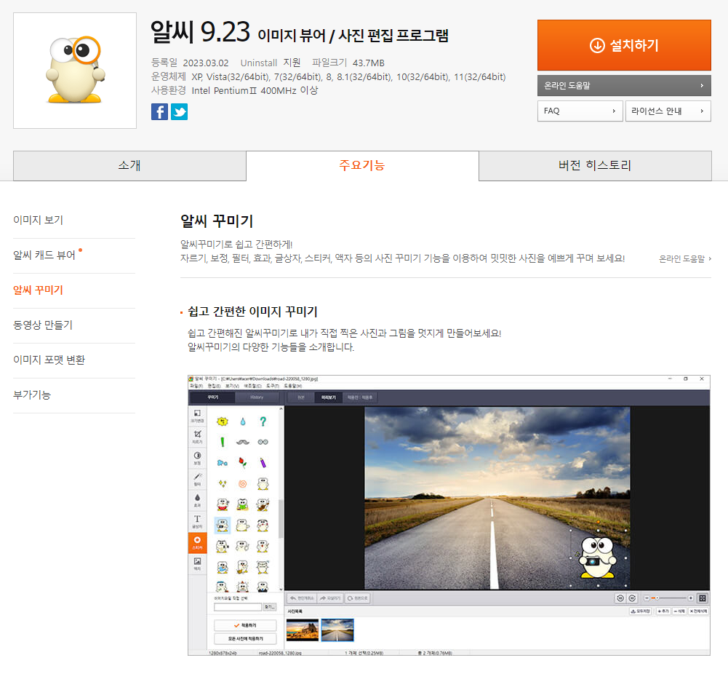Switch to the History panel tab
The height and width of the screenshot is (674, 728).
(x=257, y=397)
